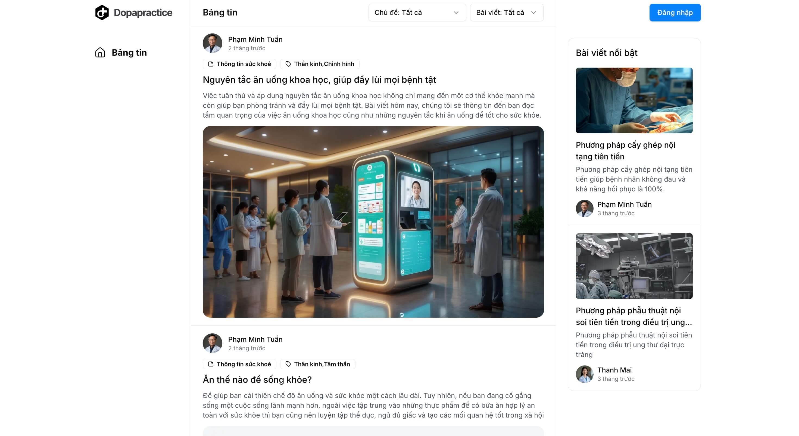Image resolution: width=799 pixels, height=436 pixels.
Task: Expand the chevron arrow of Chủ đề filter
Action: click(456, 13)
